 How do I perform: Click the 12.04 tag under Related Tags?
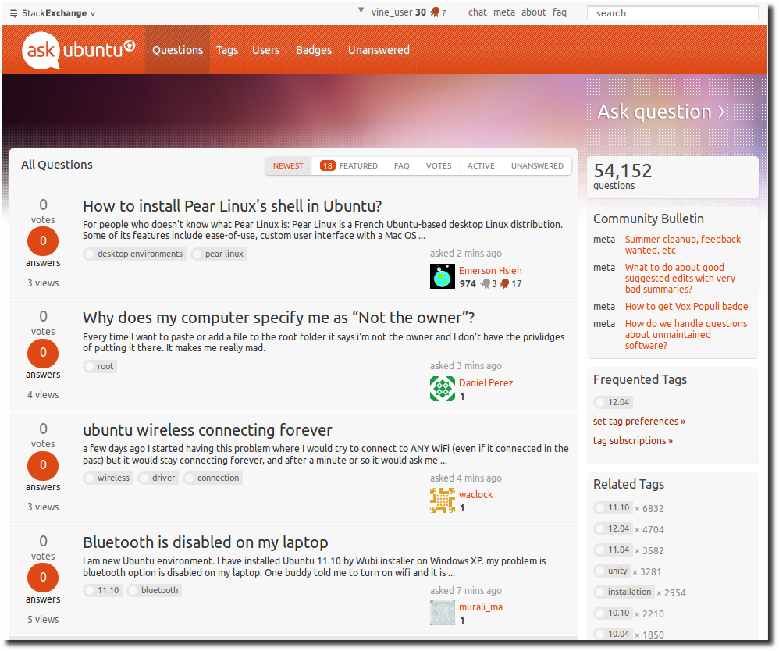[613, 528]
